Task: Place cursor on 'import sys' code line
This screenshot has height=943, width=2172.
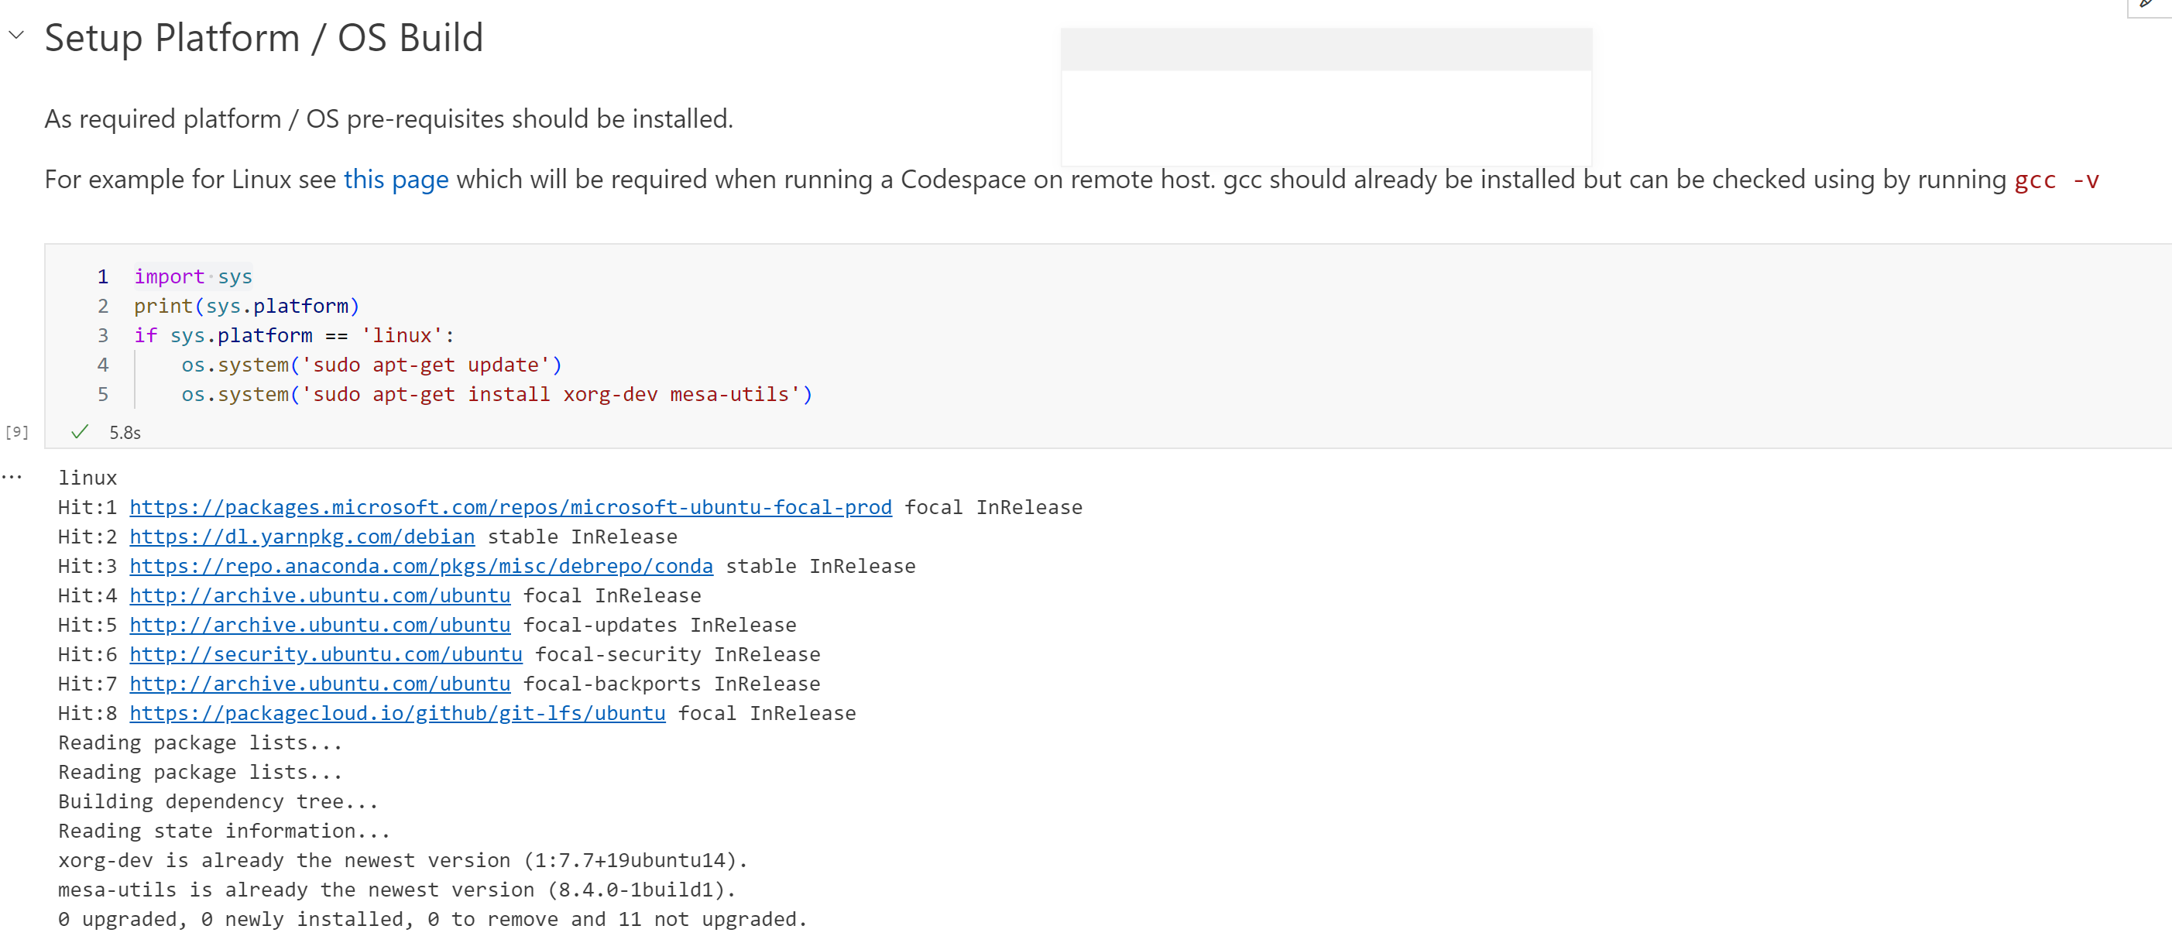Action: coord(193,276)
